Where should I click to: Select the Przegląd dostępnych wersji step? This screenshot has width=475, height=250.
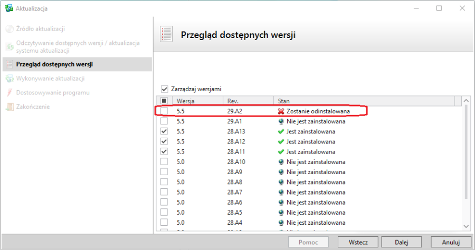[x=54, y=64]
